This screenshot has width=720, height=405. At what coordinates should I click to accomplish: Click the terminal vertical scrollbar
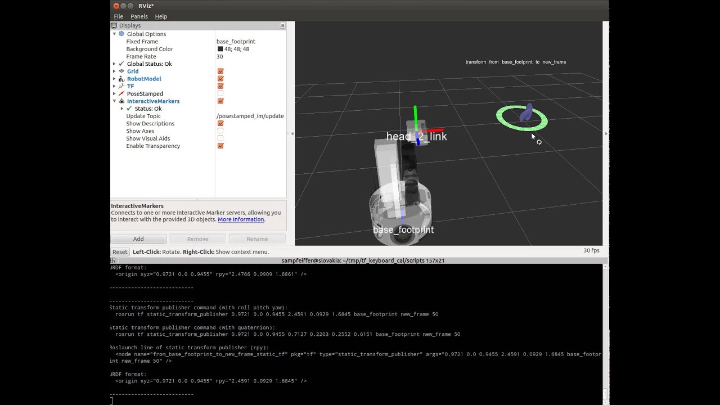606,334
